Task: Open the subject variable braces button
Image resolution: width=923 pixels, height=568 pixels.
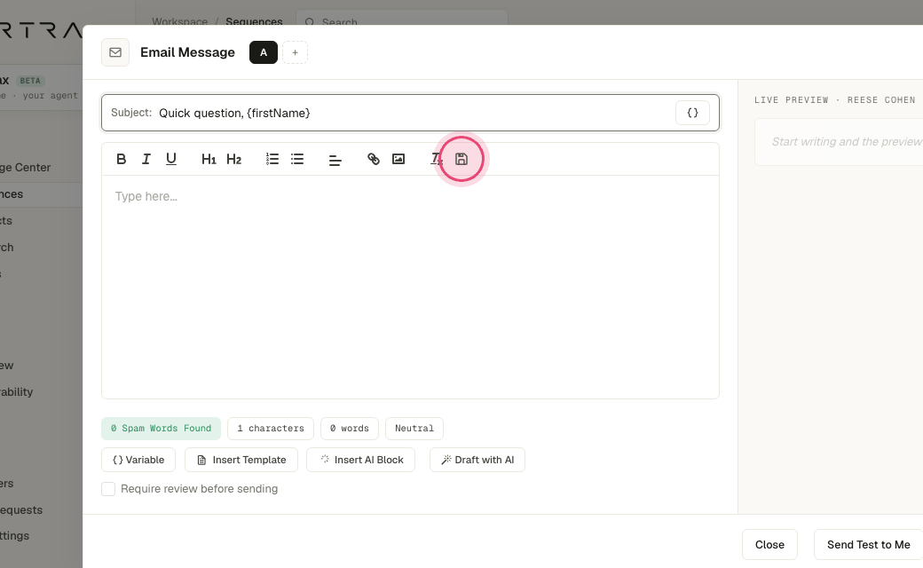Action: (692, 113)
